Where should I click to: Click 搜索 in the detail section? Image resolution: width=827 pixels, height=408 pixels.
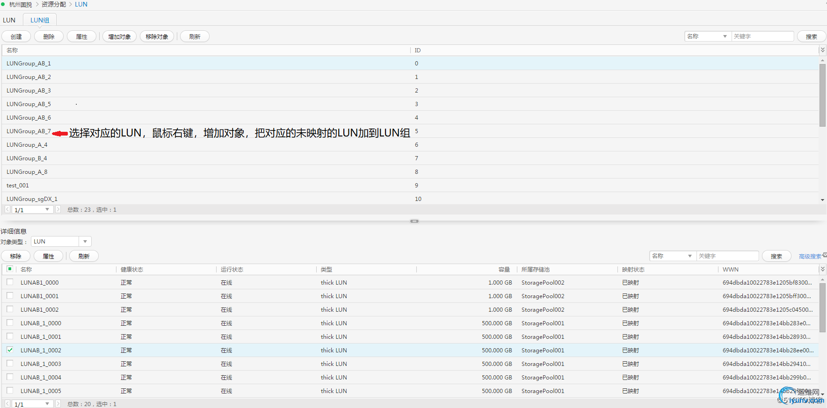click(x=776, y=256)
